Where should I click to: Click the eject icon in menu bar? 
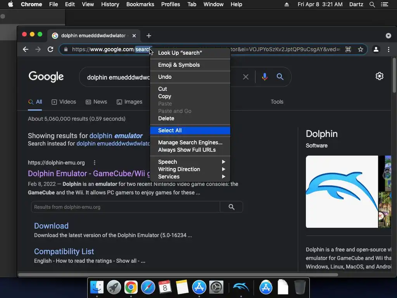coord(287,4)
